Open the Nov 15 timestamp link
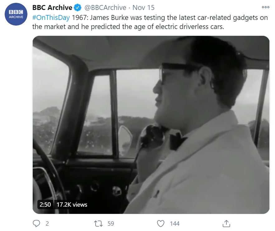This screenshot has width=275, height=231. pos(144,7)
